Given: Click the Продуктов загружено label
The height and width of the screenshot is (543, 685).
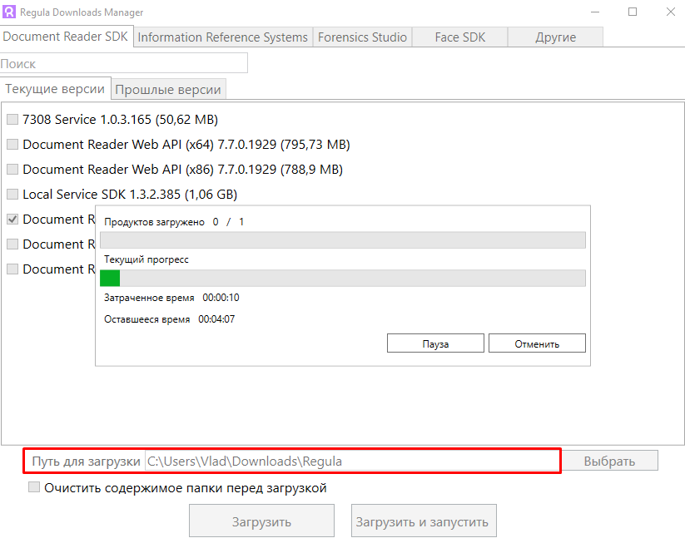Looking at the screenshot, I should point(154,222).
